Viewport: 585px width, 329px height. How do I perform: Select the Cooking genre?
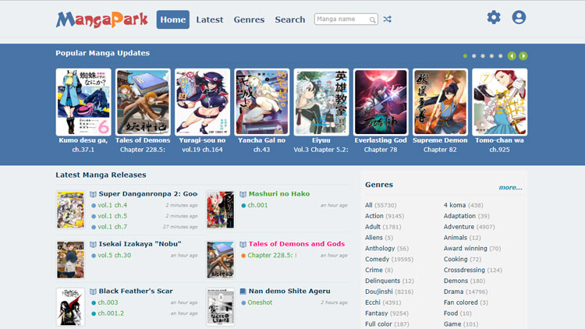(456, 260)
